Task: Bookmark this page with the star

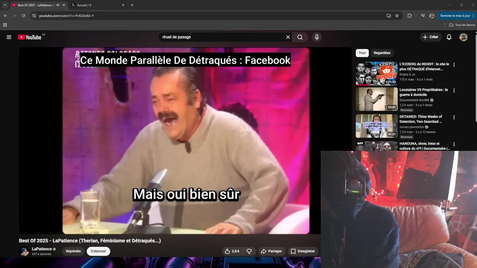Action: pyautogui.click(x=397, y=16)
